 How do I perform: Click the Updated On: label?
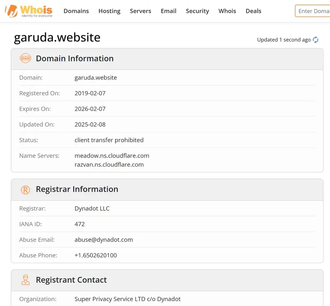37,125
